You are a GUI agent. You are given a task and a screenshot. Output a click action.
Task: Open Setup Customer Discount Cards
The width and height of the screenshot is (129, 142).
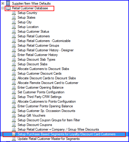tap(40, 73)
